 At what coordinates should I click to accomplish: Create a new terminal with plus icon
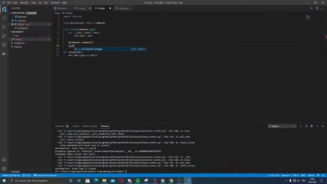[x=300, y=126]
